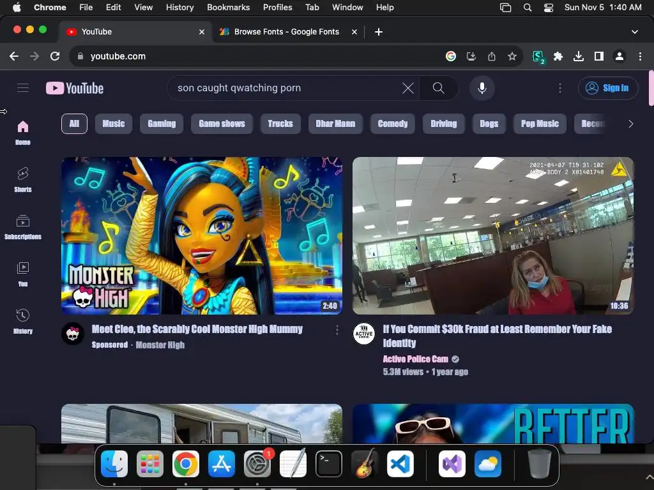
Task: Switch to the YouTube tab
Action: coord(133,32)
